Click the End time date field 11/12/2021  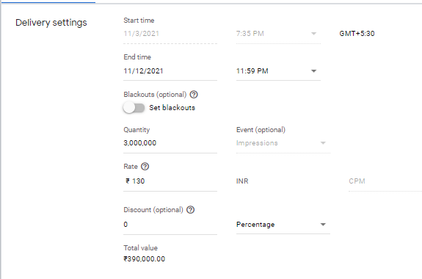click(x=170, y=71)
